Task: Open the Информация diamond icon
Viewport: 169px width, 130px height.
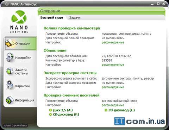Action: pos(10,100)
